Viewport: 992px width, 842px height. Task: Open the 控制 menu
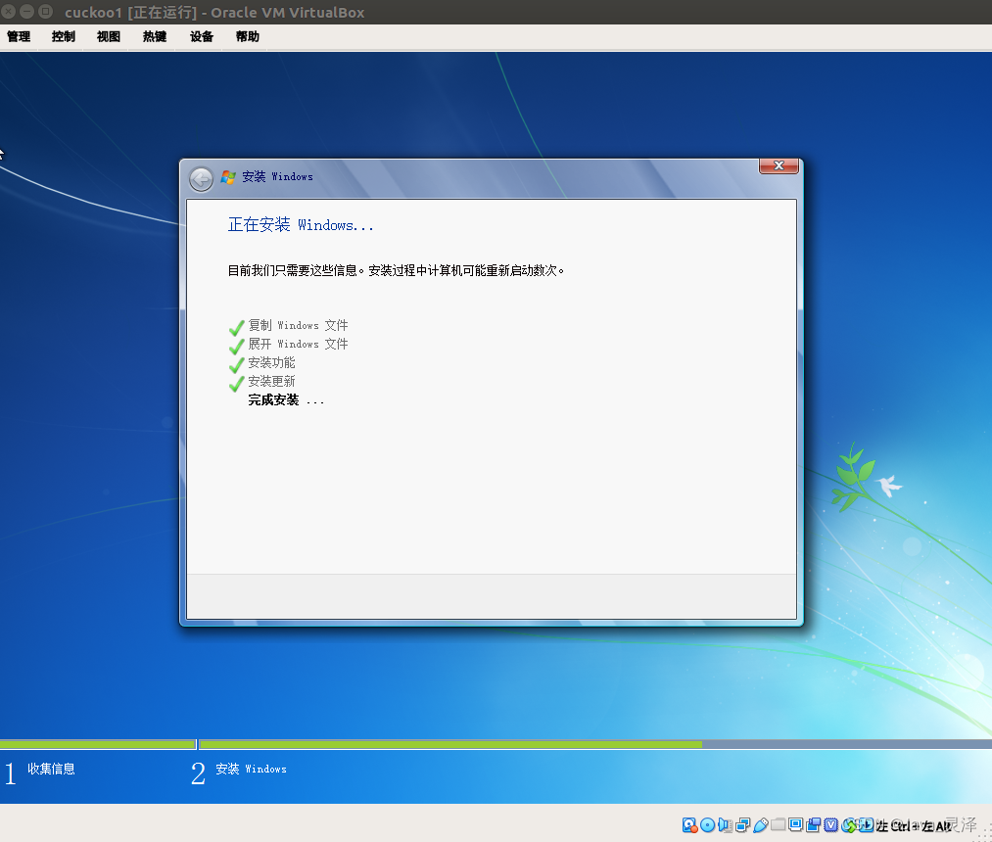(x=63, y=36)
